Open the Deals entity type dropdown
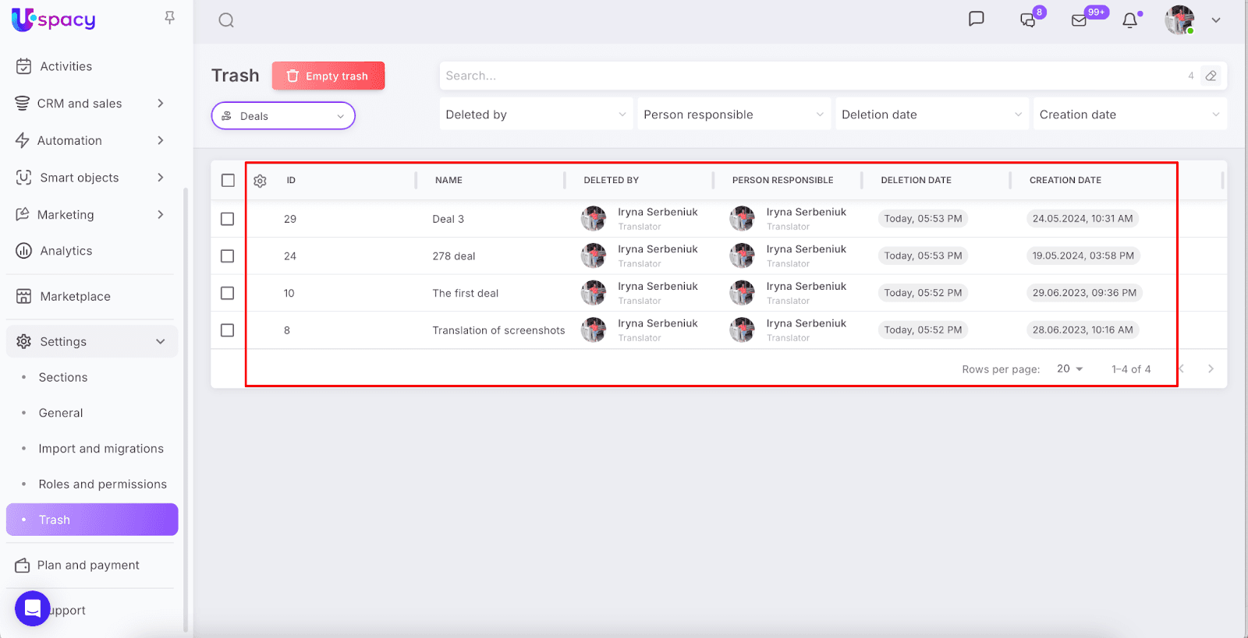 283,116
